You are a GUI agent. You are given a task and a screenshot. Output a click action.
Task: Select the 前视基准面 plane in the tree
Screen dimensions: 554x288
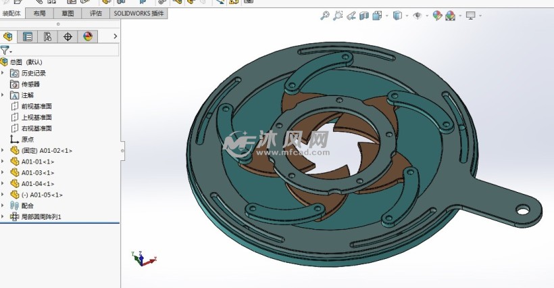point(36,106)
